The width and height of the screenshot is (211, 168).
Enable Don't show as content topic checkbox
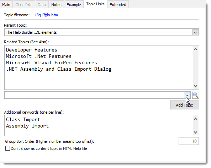tap(8, 148)
